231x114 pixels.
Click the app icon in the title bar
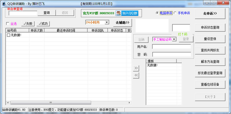click(x=4, y=4)
